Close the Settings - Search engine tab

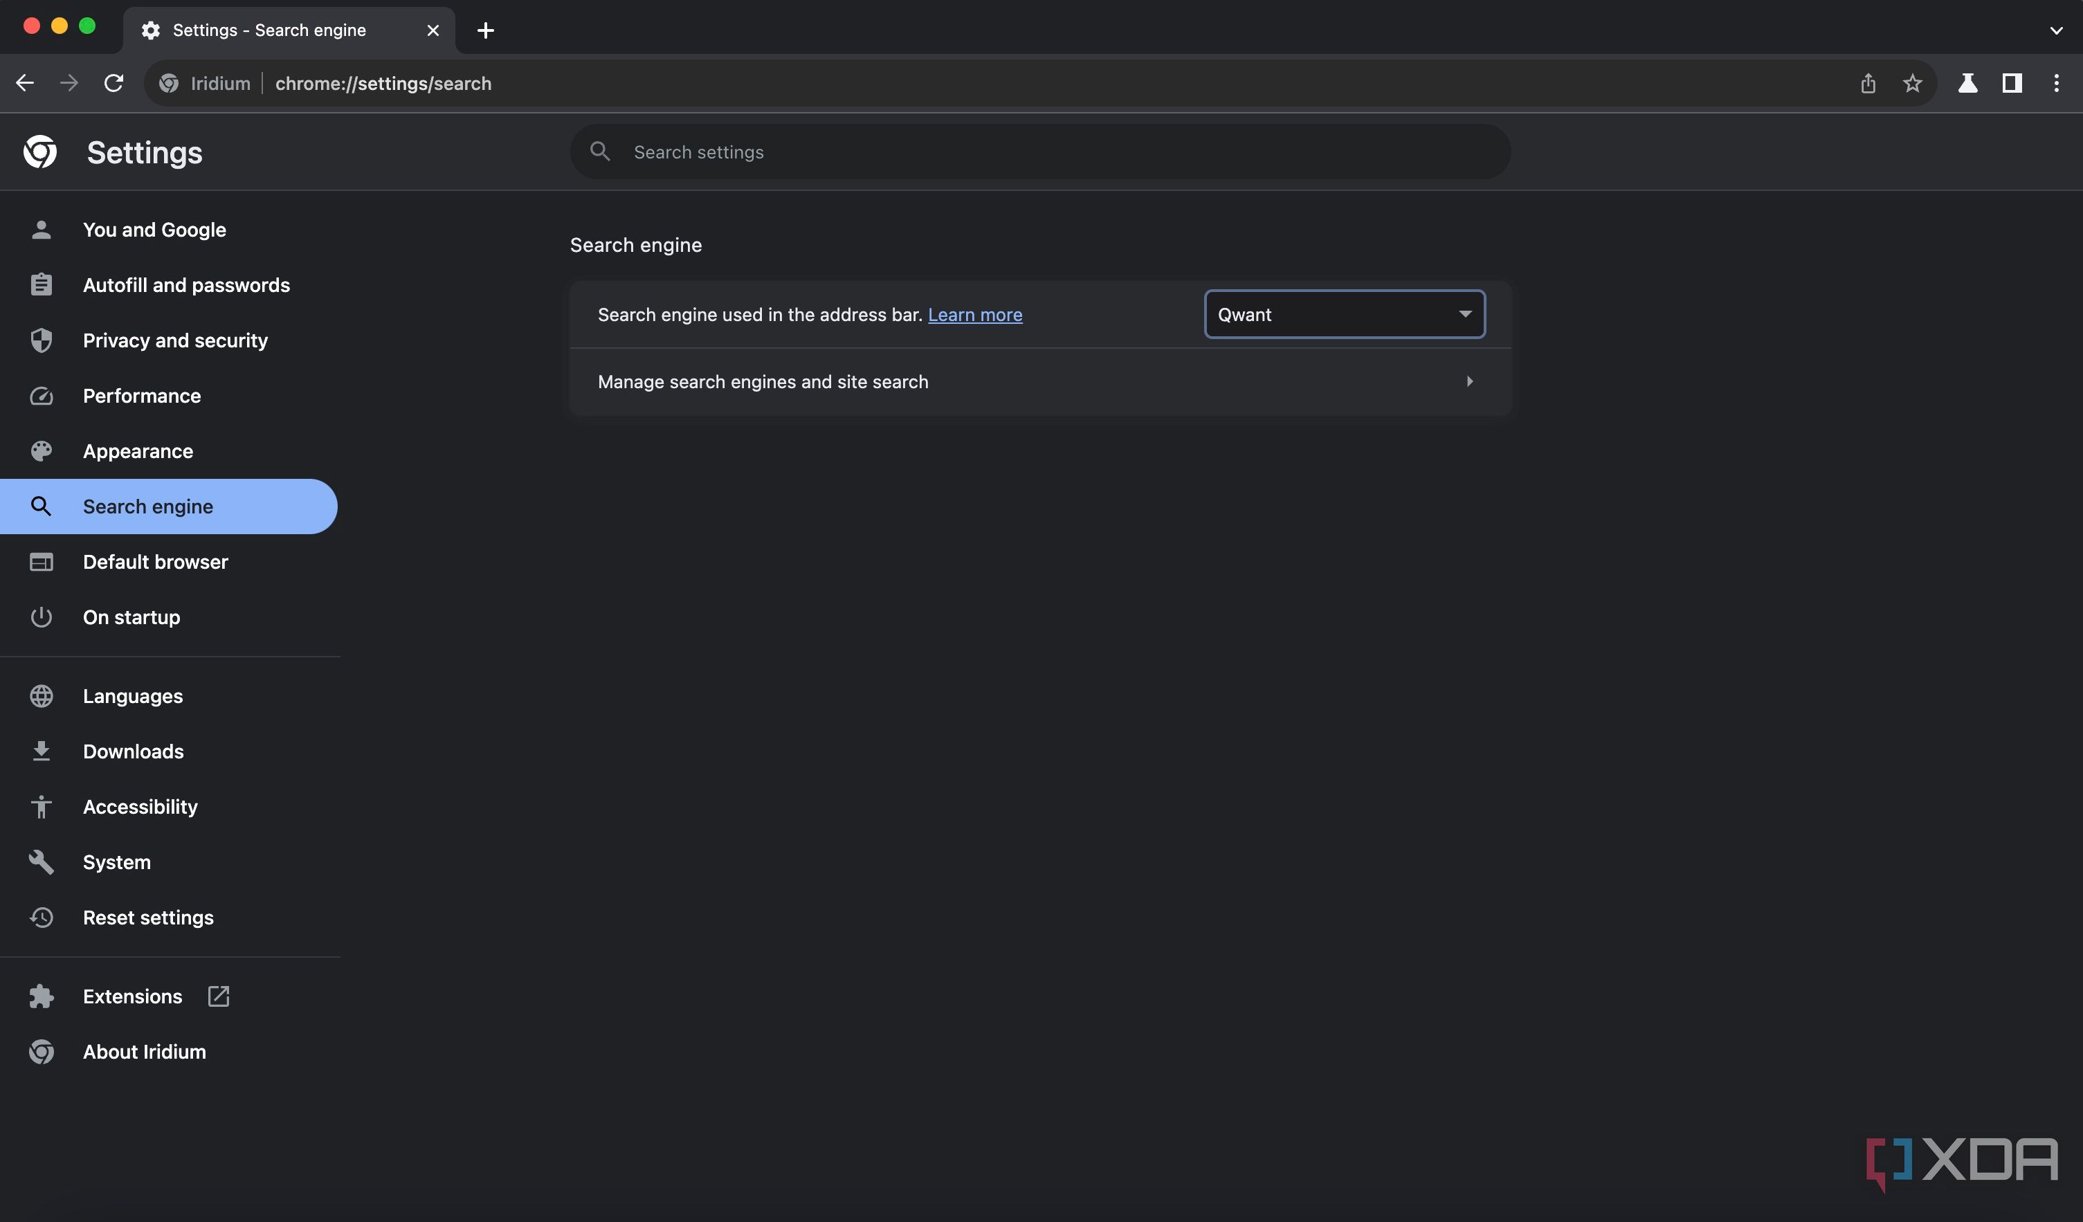pos(433,30)
